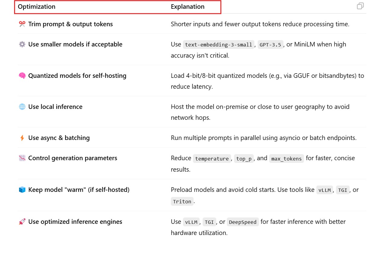Click the Explanation column header
382x254 pixels.
tap(188, 7)
